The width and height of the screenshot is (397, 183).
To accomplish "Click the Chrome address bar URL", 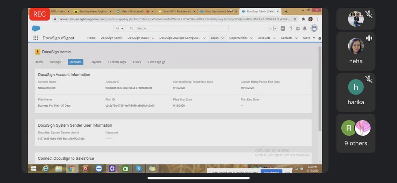I will (x=174, y=19).
